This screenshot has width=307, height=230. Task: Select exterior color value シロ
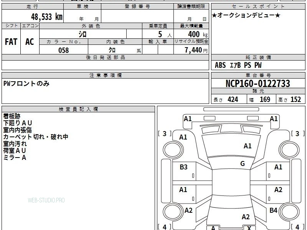[x=83, y=34]
